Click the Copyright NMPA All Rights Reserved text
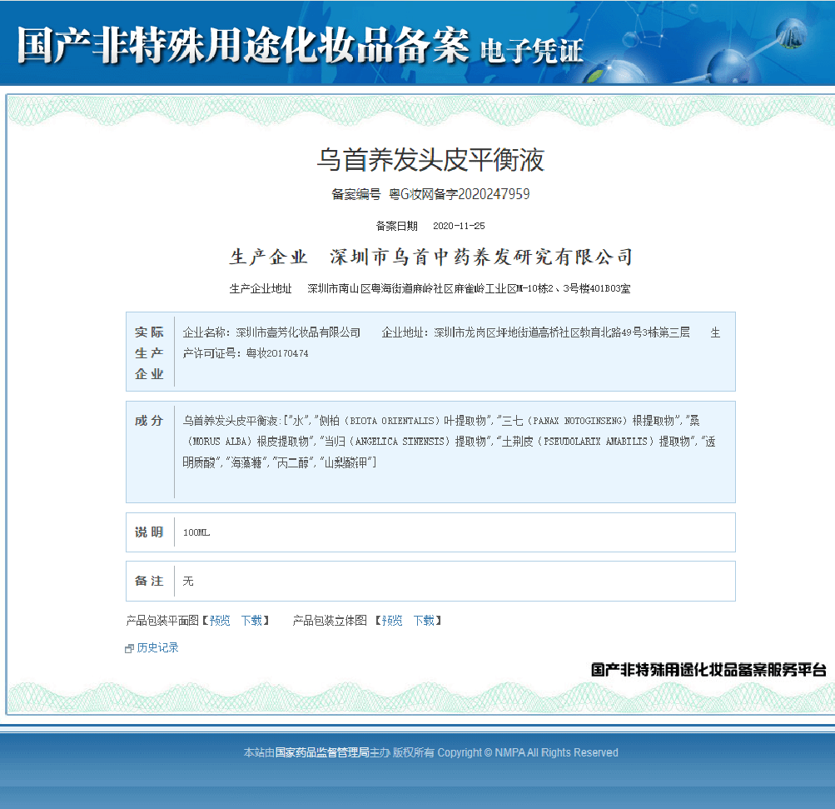835x809 pixels. point(528,752)
